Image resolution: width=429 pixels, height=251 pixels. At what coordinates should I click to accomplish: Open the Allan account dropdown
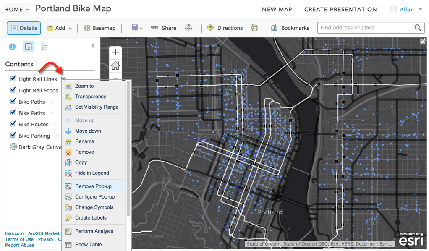click(421, 9)
